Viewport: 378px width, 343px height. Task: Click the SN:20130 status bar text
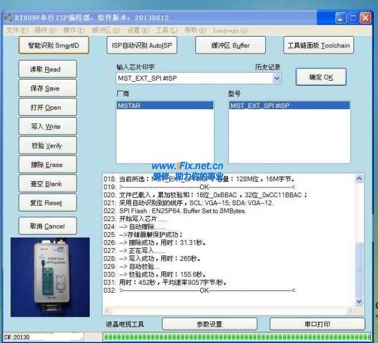17,337
